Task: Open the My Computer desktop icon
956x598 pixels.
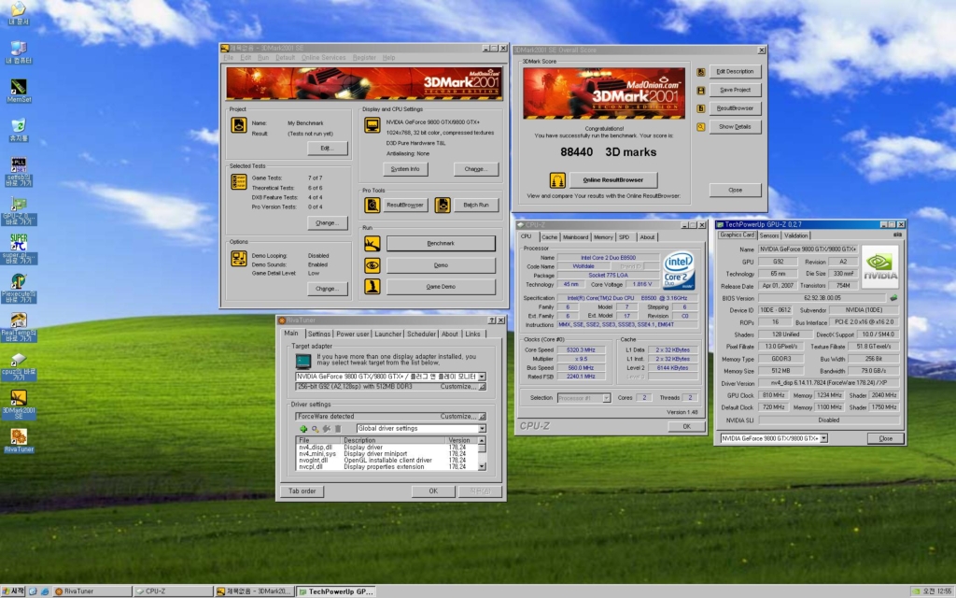Action: (19, 52)
